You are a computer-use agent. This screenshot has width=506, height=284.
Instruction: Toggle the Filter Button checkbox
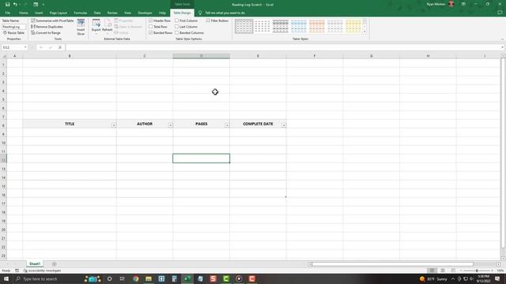pos(208,21)
